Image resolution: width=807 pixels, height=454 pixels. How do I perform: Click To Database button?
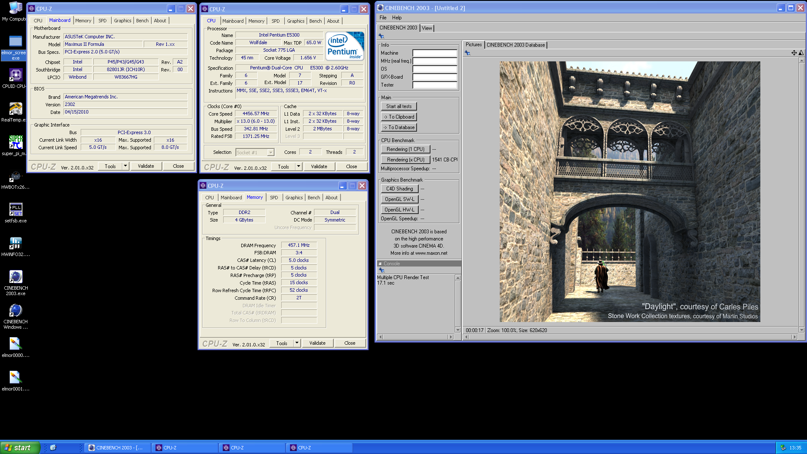point(399,127)
